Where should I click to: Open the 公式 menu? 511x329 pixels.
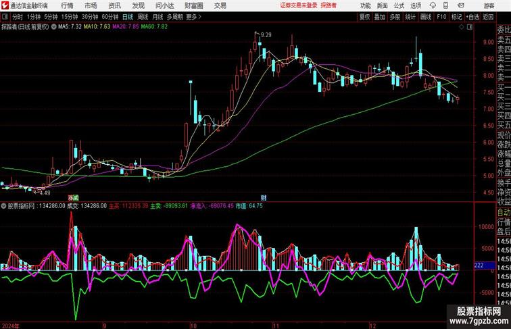pyautogui.click(x=399, y=5)
